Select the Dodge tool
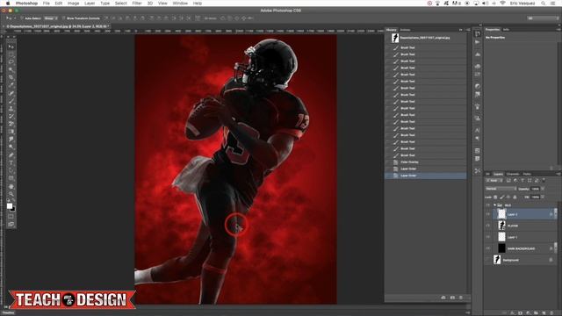The height and width of the screenshot is (316, 562). pos(11,147)
